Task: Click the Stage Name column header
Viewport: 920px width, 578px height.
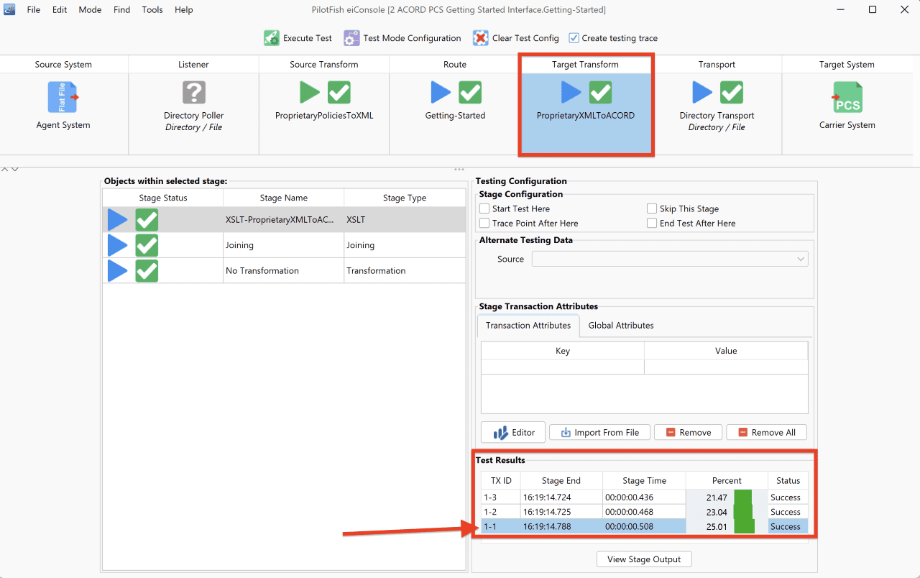Action: tap(284, 198)
